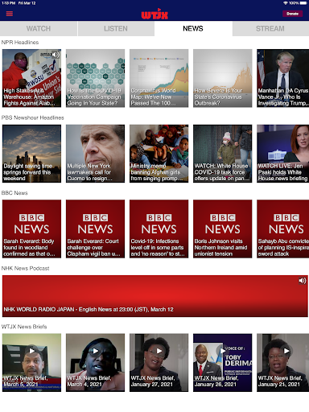Open NHK WORLD RADIO JAPAN English News
Image resolution: width=309 pixels, height=412 pixels.
click(155, 296)
